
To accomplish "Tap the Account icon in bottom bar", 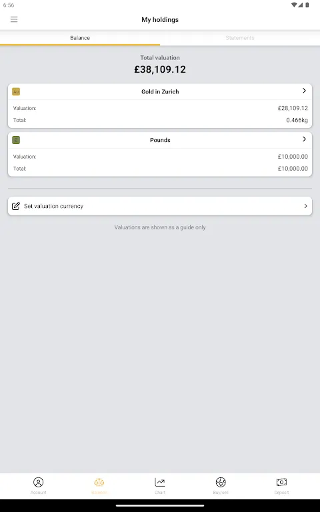I will tap(38, 482).
